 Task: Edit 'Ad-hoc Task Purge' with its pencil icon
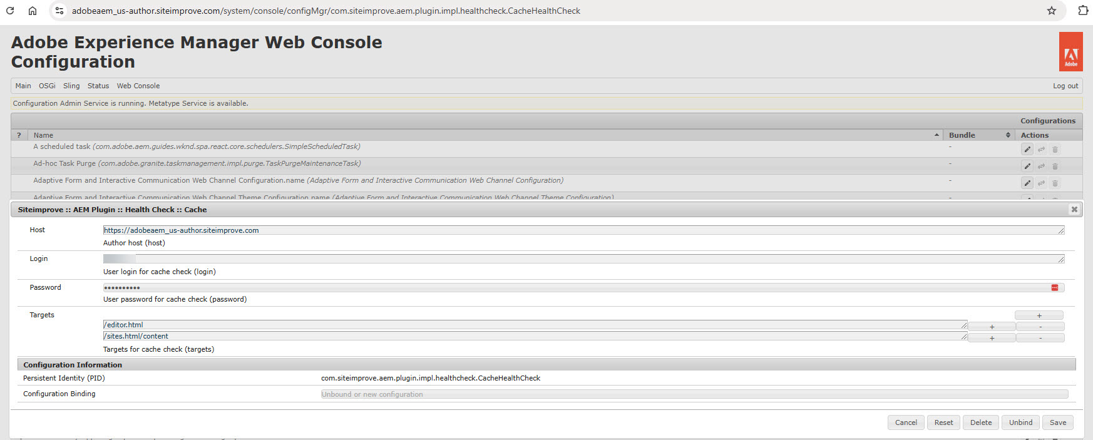click(x=1027, y=166)
